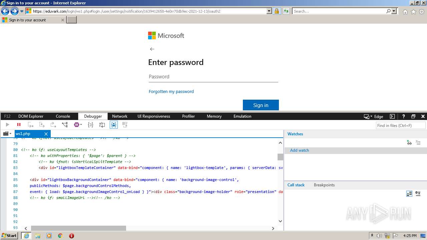Open the exception behavior dropdown (purple hexagon)
427x240 pixels.
(x=78, y=125)
